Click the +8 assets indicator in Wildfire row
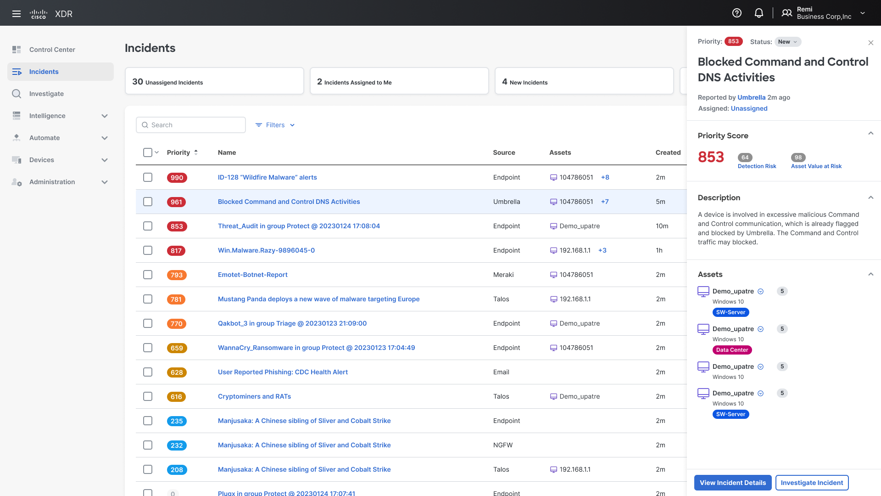 pos(605,177)
